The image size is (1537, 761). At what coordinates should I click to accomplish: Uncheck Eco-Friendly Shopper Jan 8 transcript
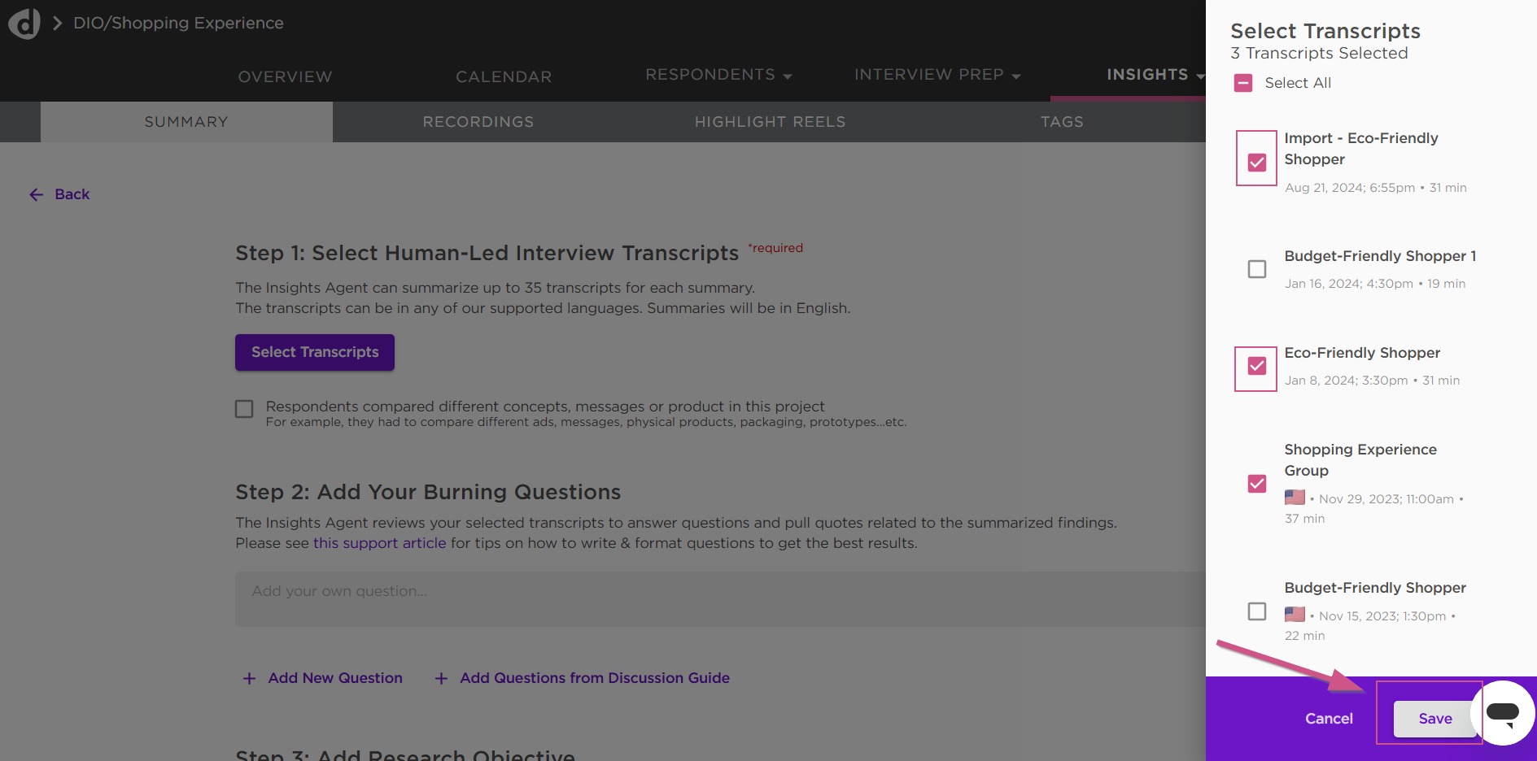pos(1257,366)
